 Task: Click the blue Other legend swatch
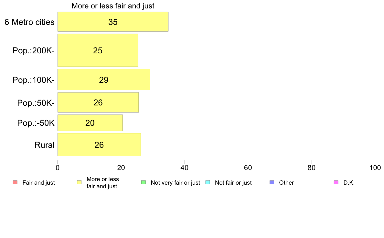click(272, 182)
